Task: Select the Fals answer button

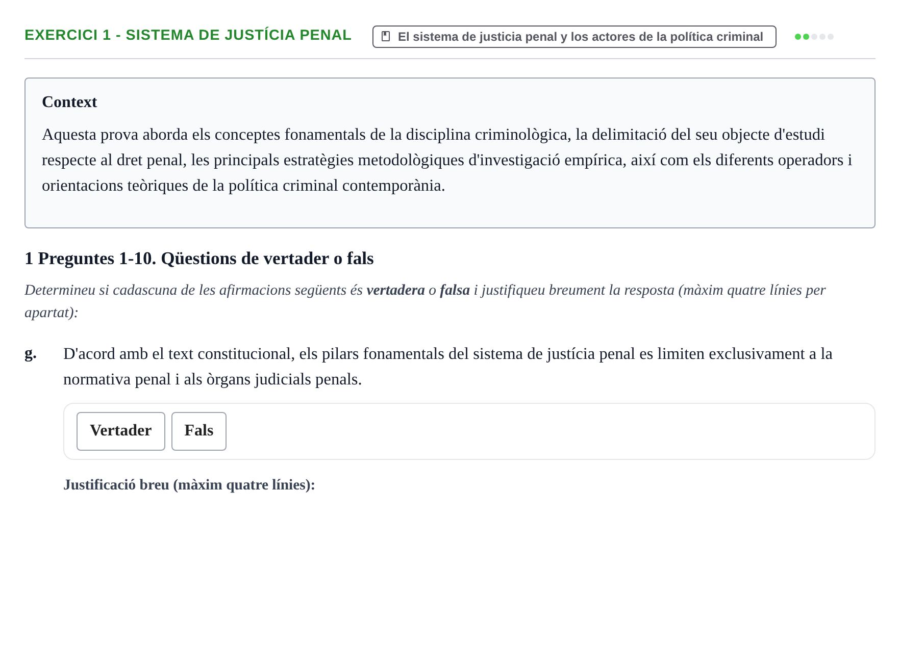Action: click(199, 431)
